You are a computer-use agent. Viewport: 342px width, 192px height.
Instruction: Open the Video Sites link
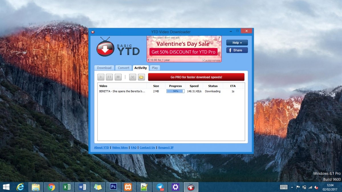click(x=120, y=148)
